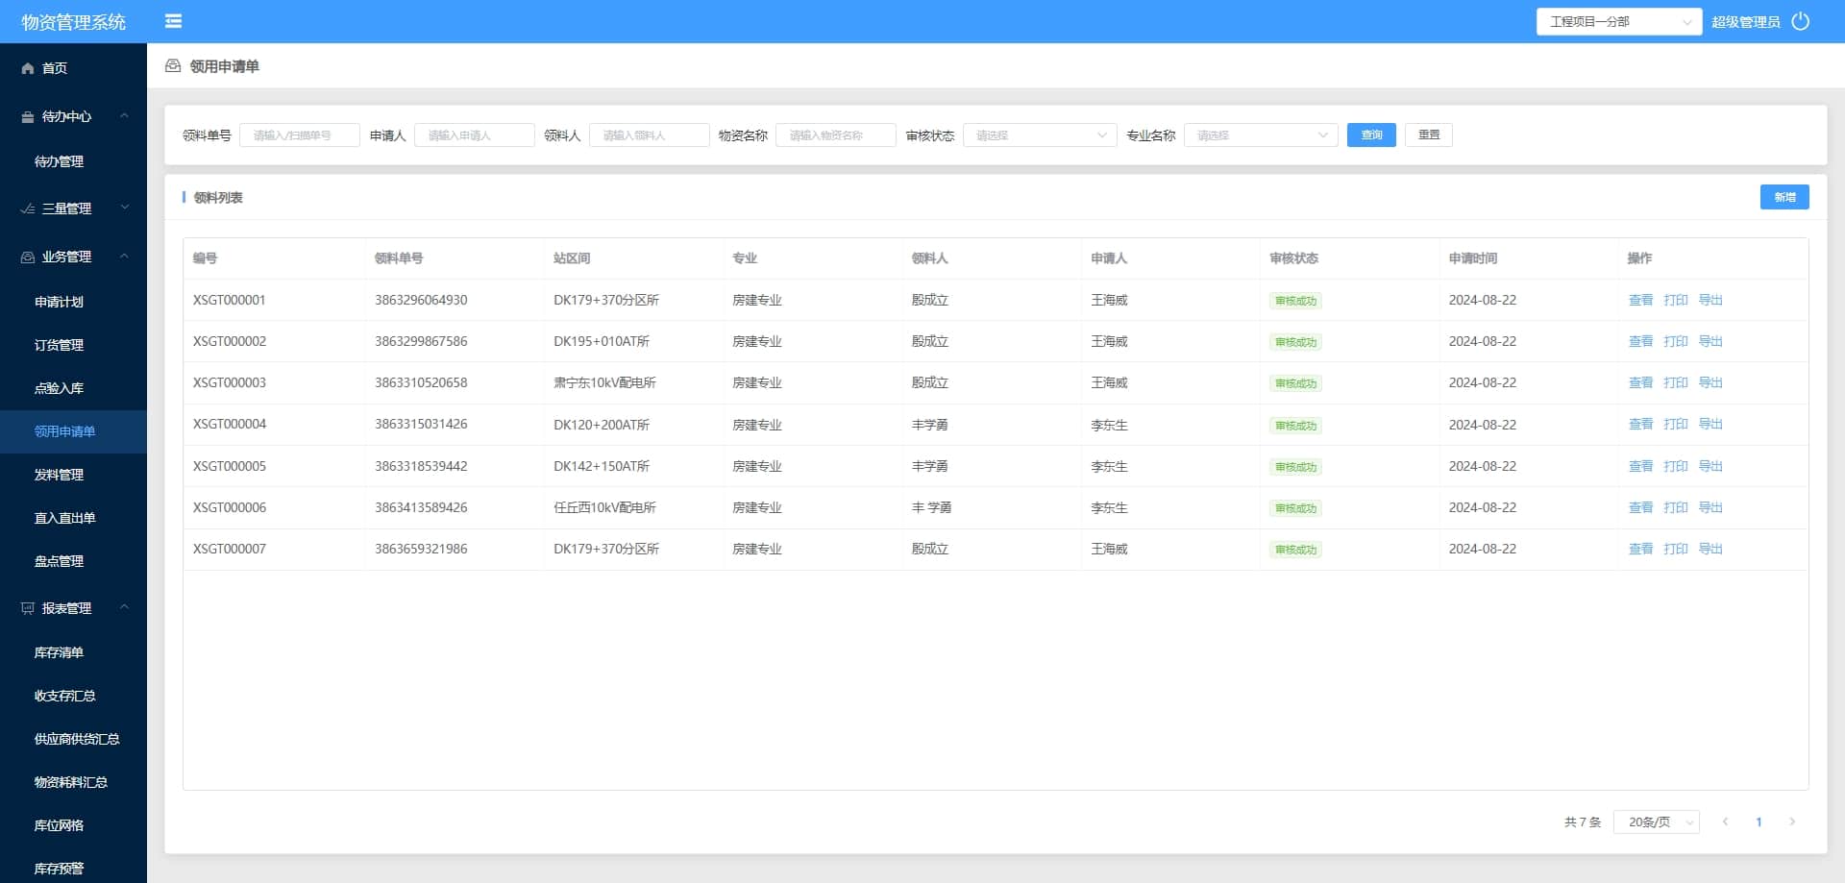Open the 20条/页 page size dropdown

[1657, 822]
